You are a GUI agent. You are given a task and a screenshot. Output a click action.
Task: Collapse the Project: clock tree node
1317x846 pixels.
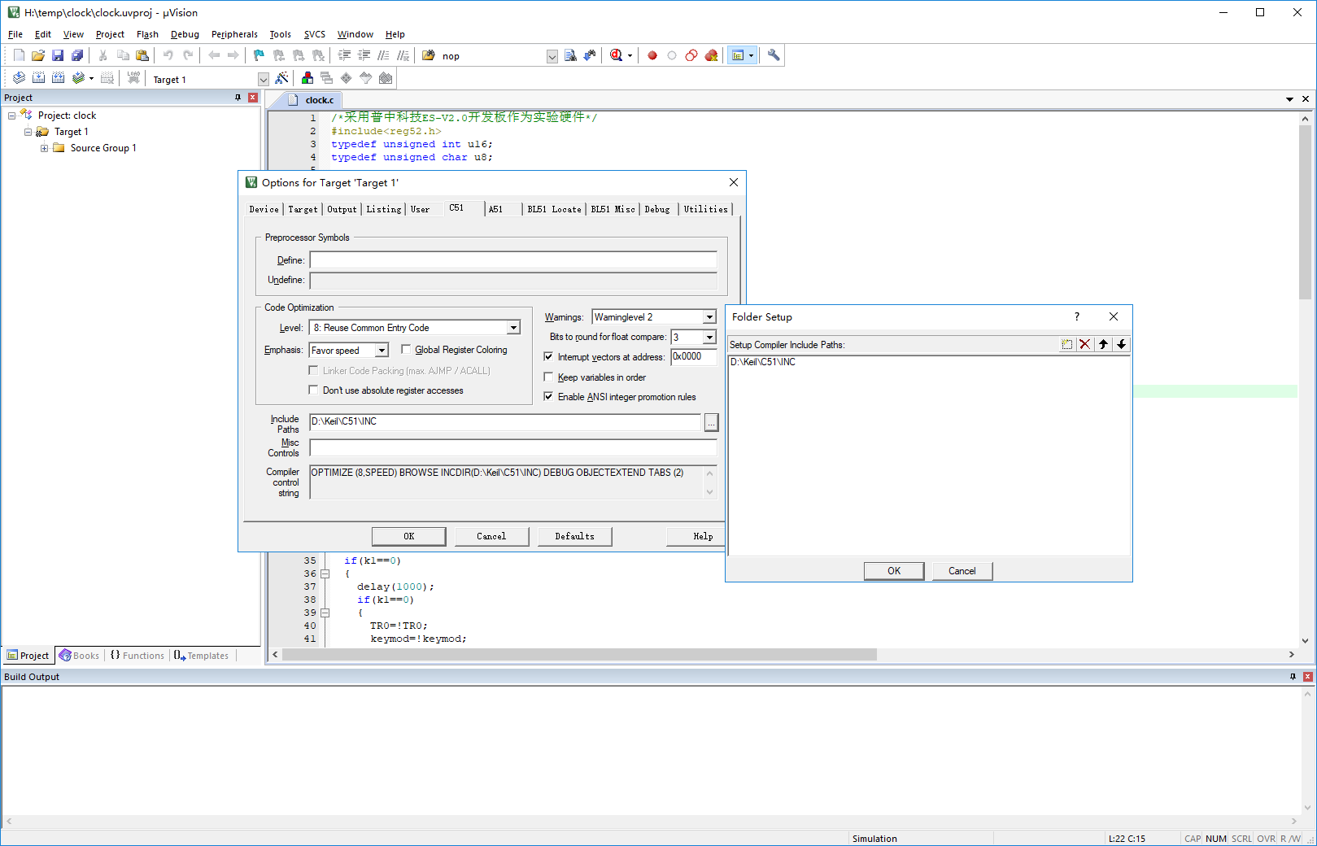[12, 116]
